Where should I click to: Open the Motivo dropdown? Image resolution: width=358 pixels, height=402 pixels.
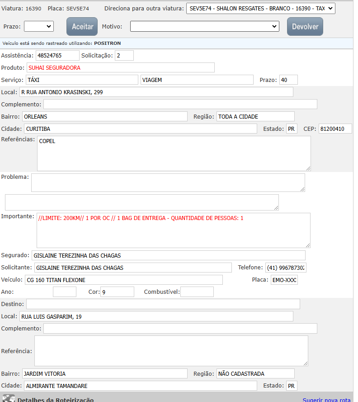pos(204,27)
